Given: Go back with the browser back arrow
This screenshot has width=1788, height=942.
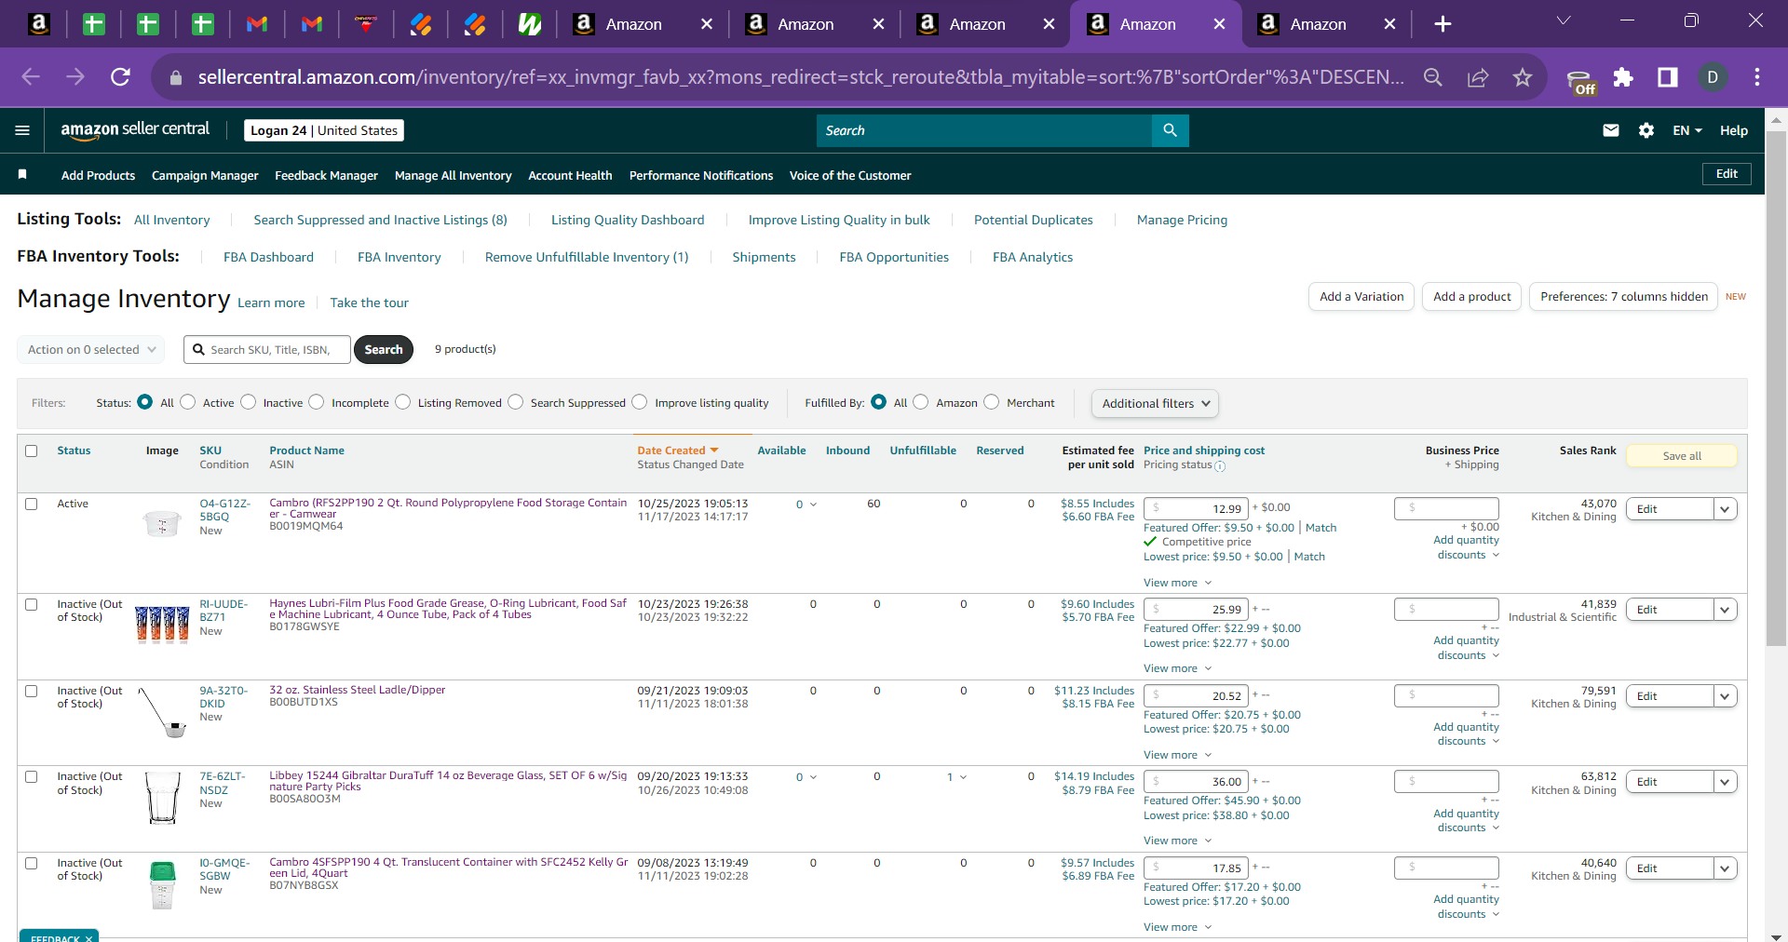Looking at the screenshot, I should pos(31,77).
